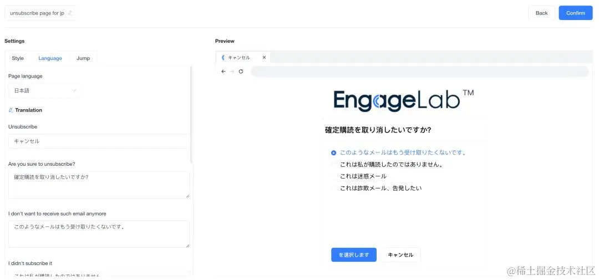Viewport: 599px width, 280px height.
Task: Select radio このようなメールはもう受け取りたくないです
Action: coord(333,153)
